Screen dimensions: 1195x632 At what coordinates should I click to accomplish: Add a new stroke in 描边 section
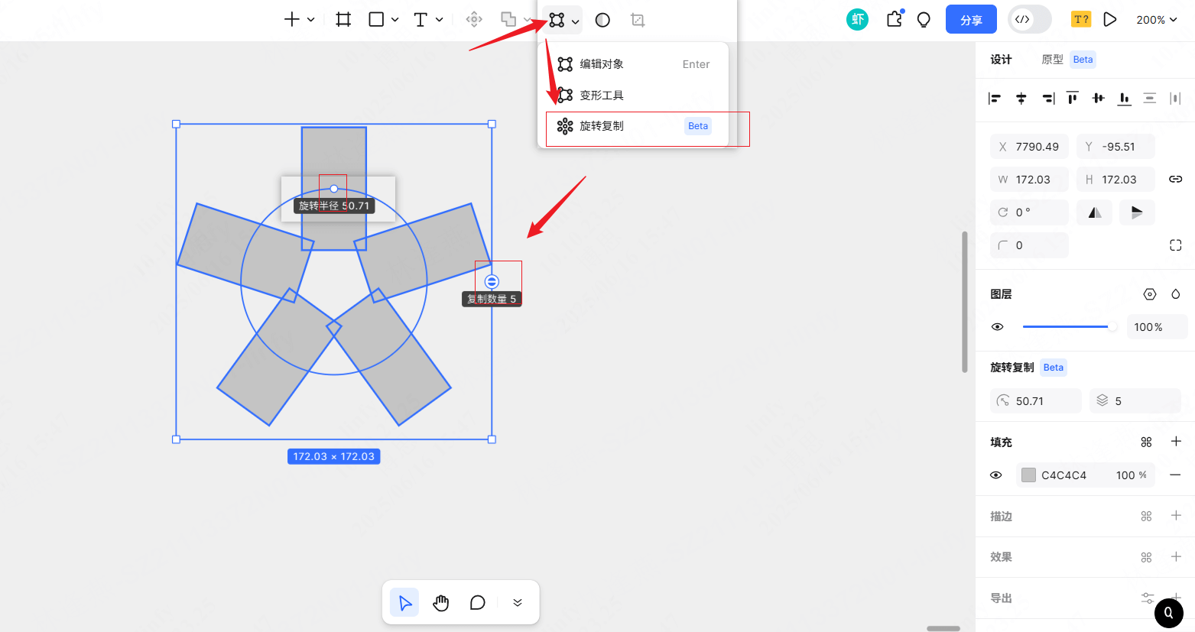point(1176,516)
